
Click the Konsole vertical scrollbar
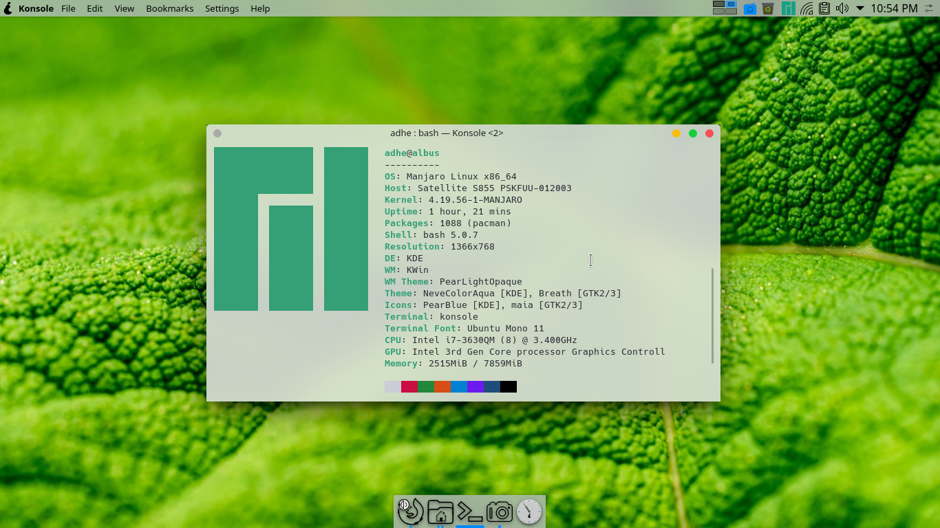tap(712, 316)
